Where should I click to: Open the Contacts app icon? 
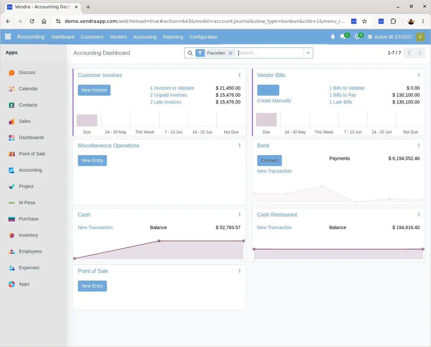tap(12, 105)
